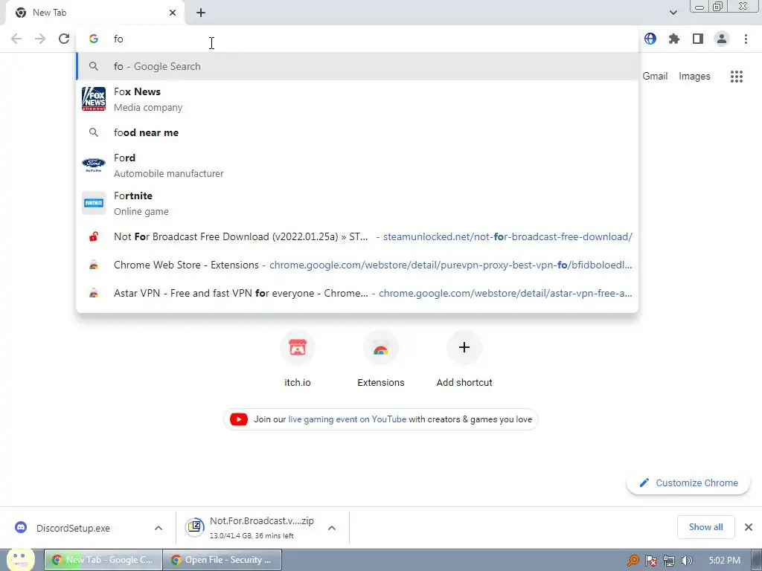Image resolution: width=762 pixels, height=571 pixels.
Task: Click the action center flag tray icon
Action: coord(651,561)
